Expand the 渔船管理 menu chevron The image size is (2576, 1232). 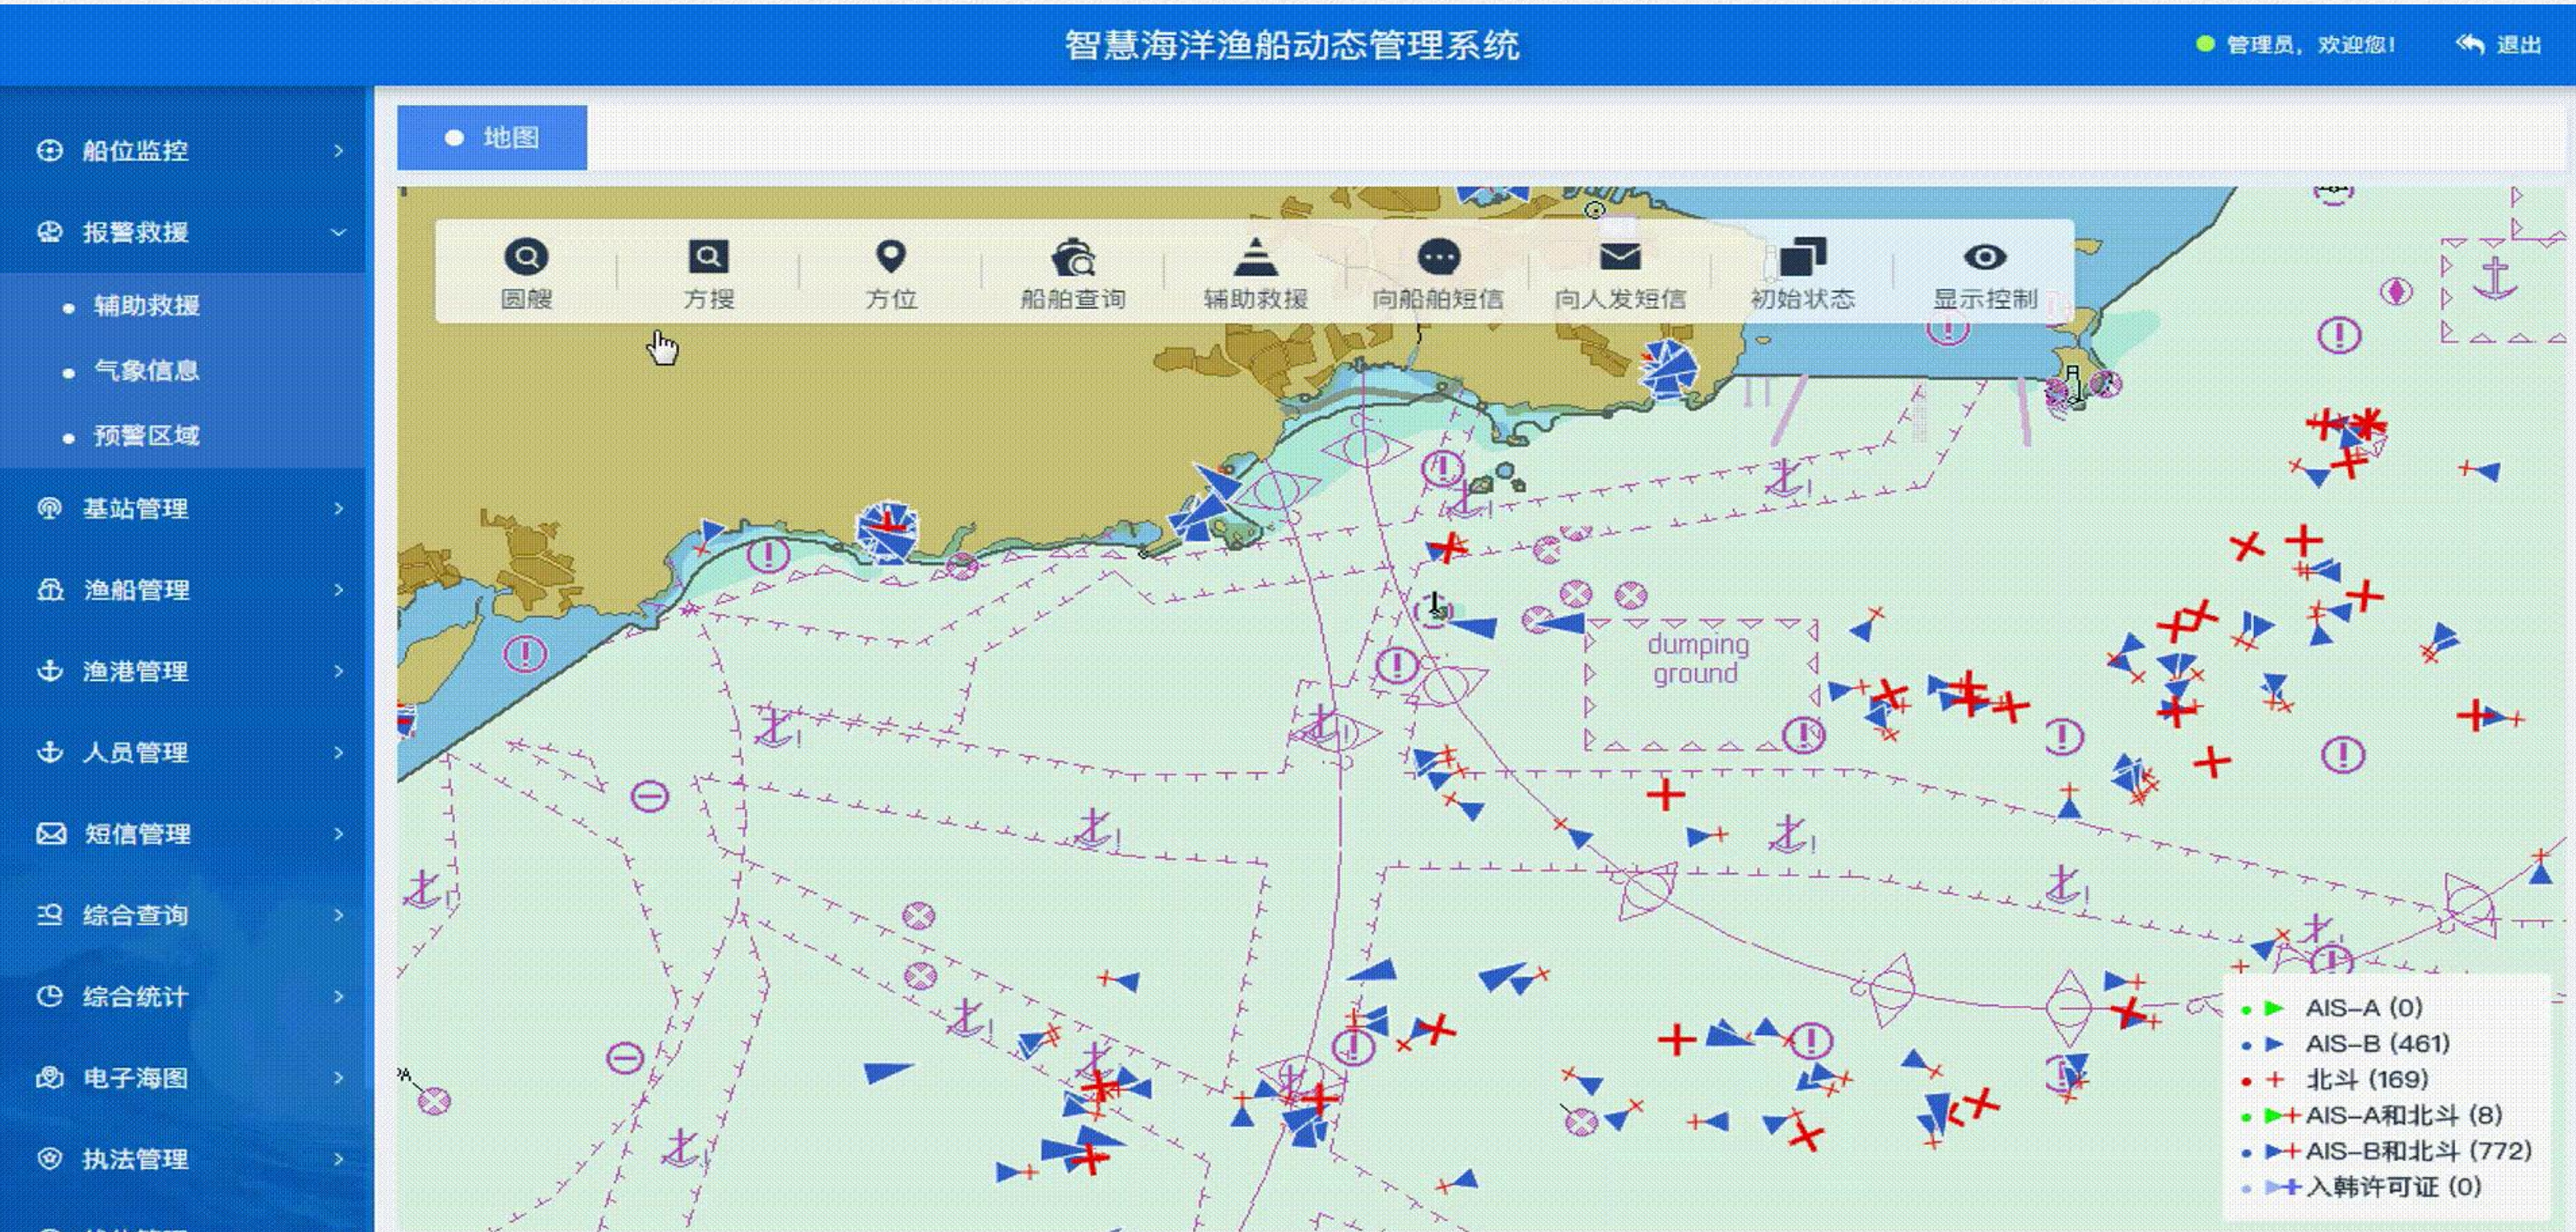click(x=338, y=589)
